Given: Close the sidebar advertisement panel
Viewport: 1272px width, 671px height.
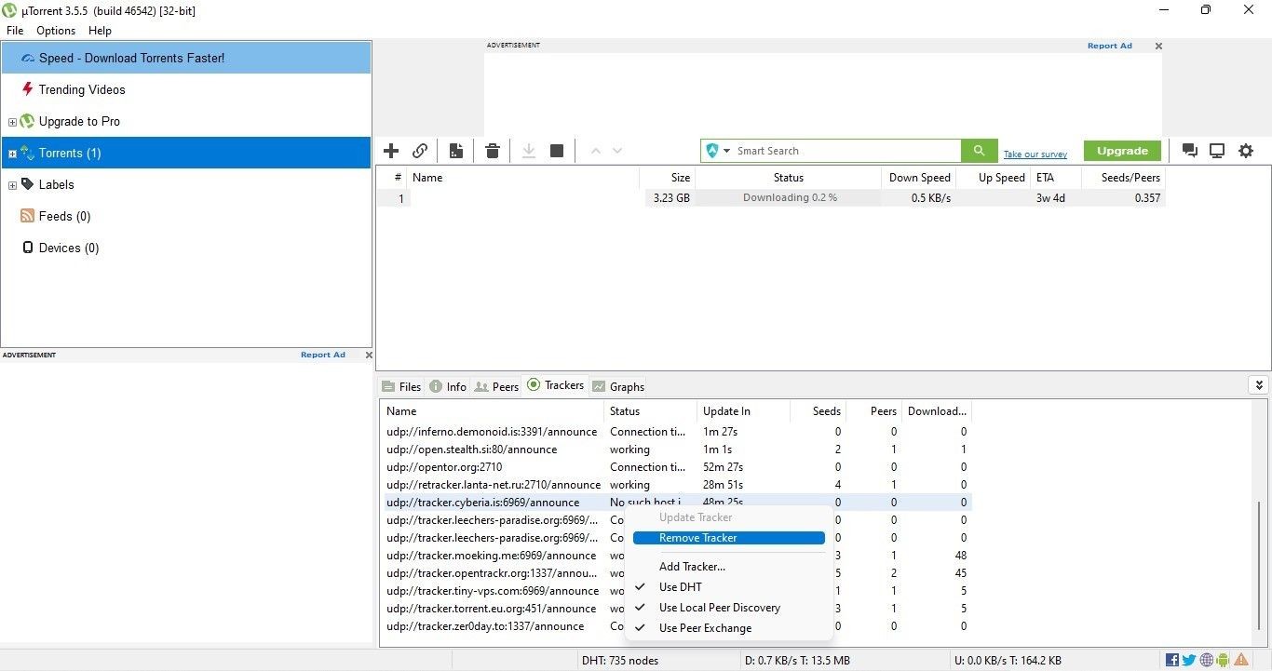Looking at the screenshot, I should click(x=369, y=355).
